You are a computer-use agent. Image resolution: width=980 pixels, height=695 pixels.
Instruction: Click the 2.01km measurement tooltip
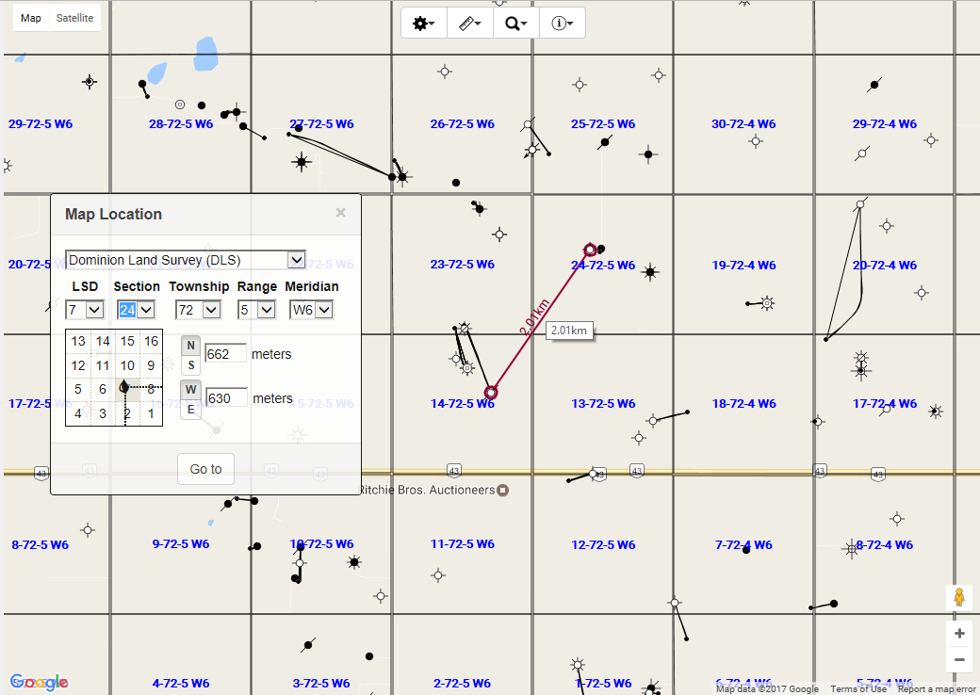tap(569, 331)
